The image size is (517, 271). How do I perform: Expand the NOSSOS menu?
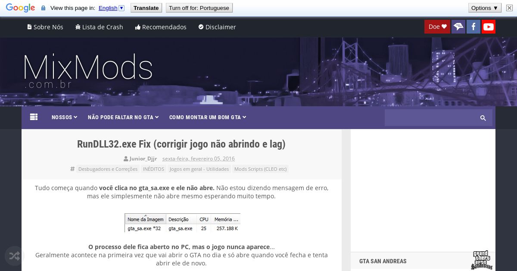click(65, 117)
